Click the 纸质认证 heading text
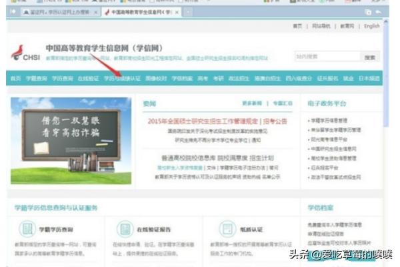 tap(251, 230)
